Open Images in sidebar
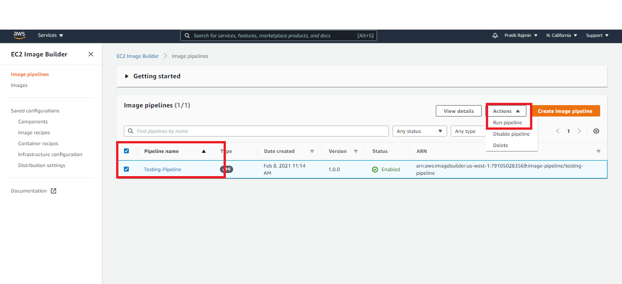Screen dimensions: 622x284 (19, 85)
